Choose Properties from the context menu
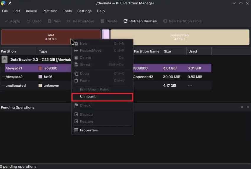Screen dimensions: 251x169 [102, 130]
